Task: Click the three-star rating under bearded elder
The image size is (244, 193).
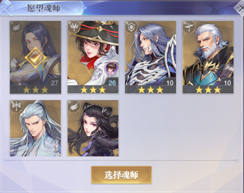Action: (x=208, y=90)
